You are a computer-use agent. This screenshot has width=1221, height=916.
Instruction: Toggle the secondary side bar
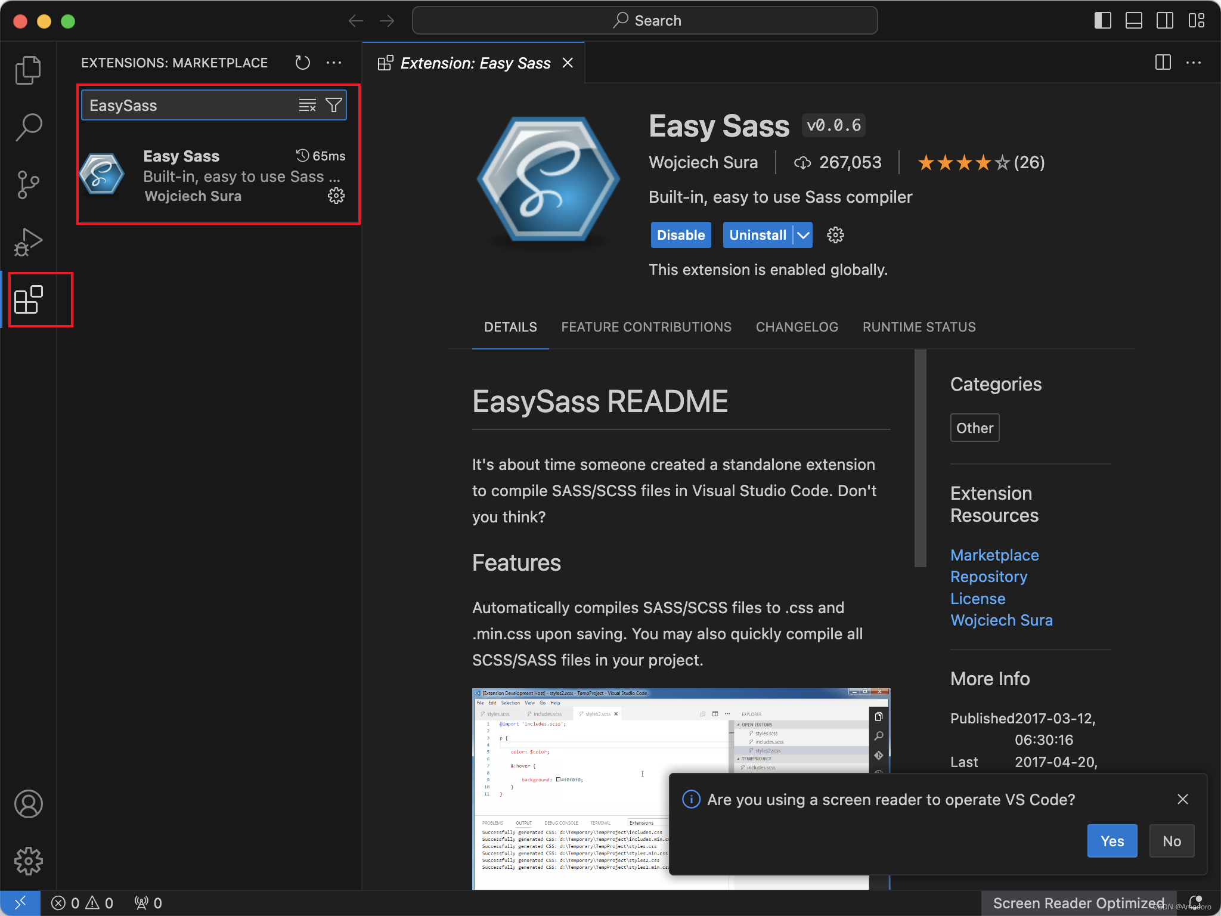pyautogui.click(x=1165, y=21)
